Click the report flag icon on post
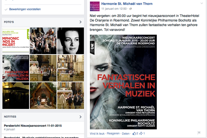 pyautogui.click(x=199, y=133)
